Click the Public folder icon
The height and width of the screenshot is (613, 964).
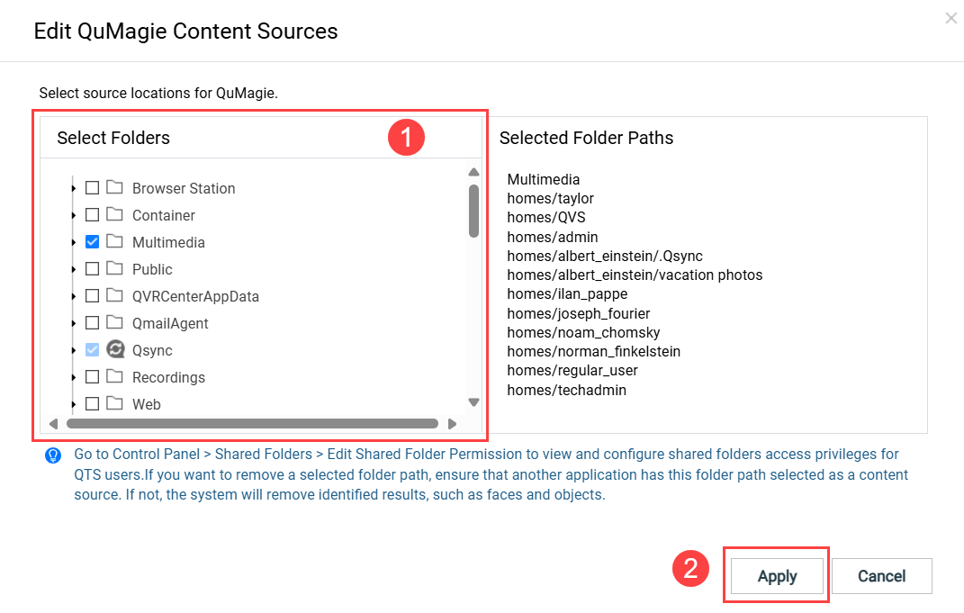(x=114, y=269)
